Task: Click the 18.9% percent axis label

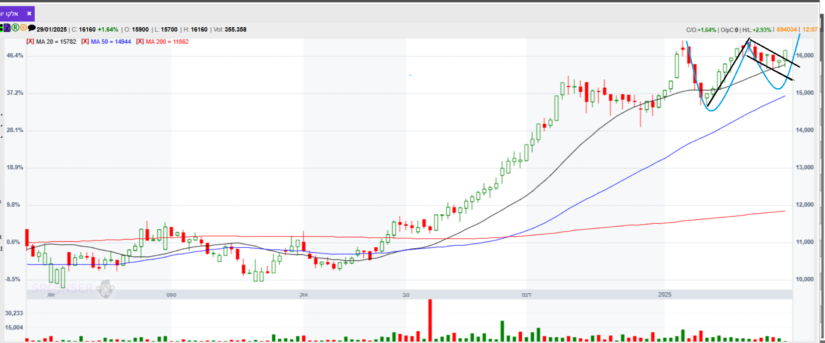Action: point(15,167)
